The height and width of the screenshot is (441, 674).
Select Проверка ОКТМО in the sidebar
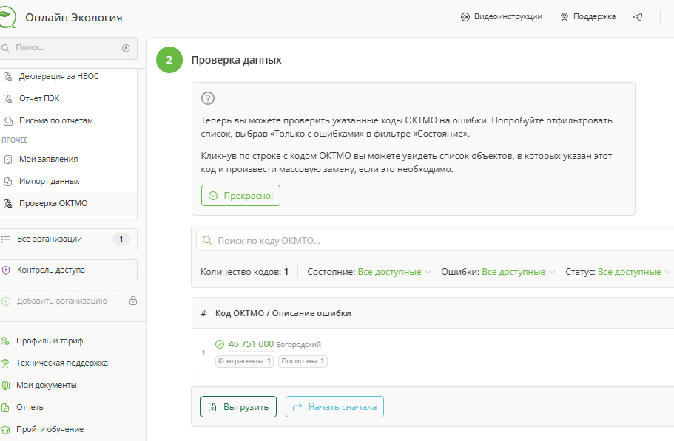tap(53, 203)
